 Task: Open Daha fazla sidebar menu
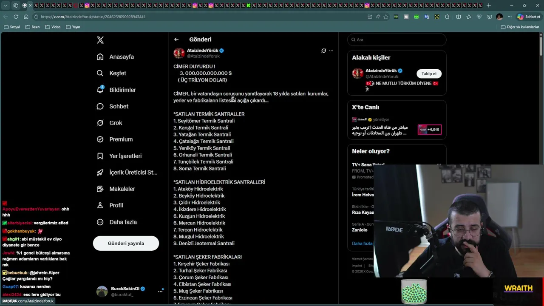pyautogui.click(x=116, y=222)
